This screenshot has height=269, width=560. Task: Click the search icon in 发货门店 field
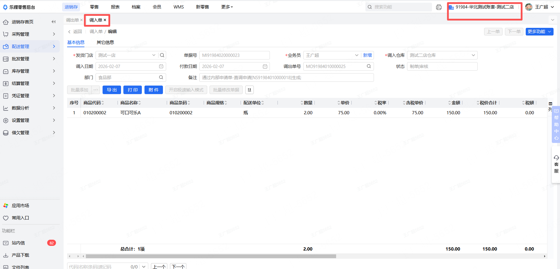pos(162,55)
